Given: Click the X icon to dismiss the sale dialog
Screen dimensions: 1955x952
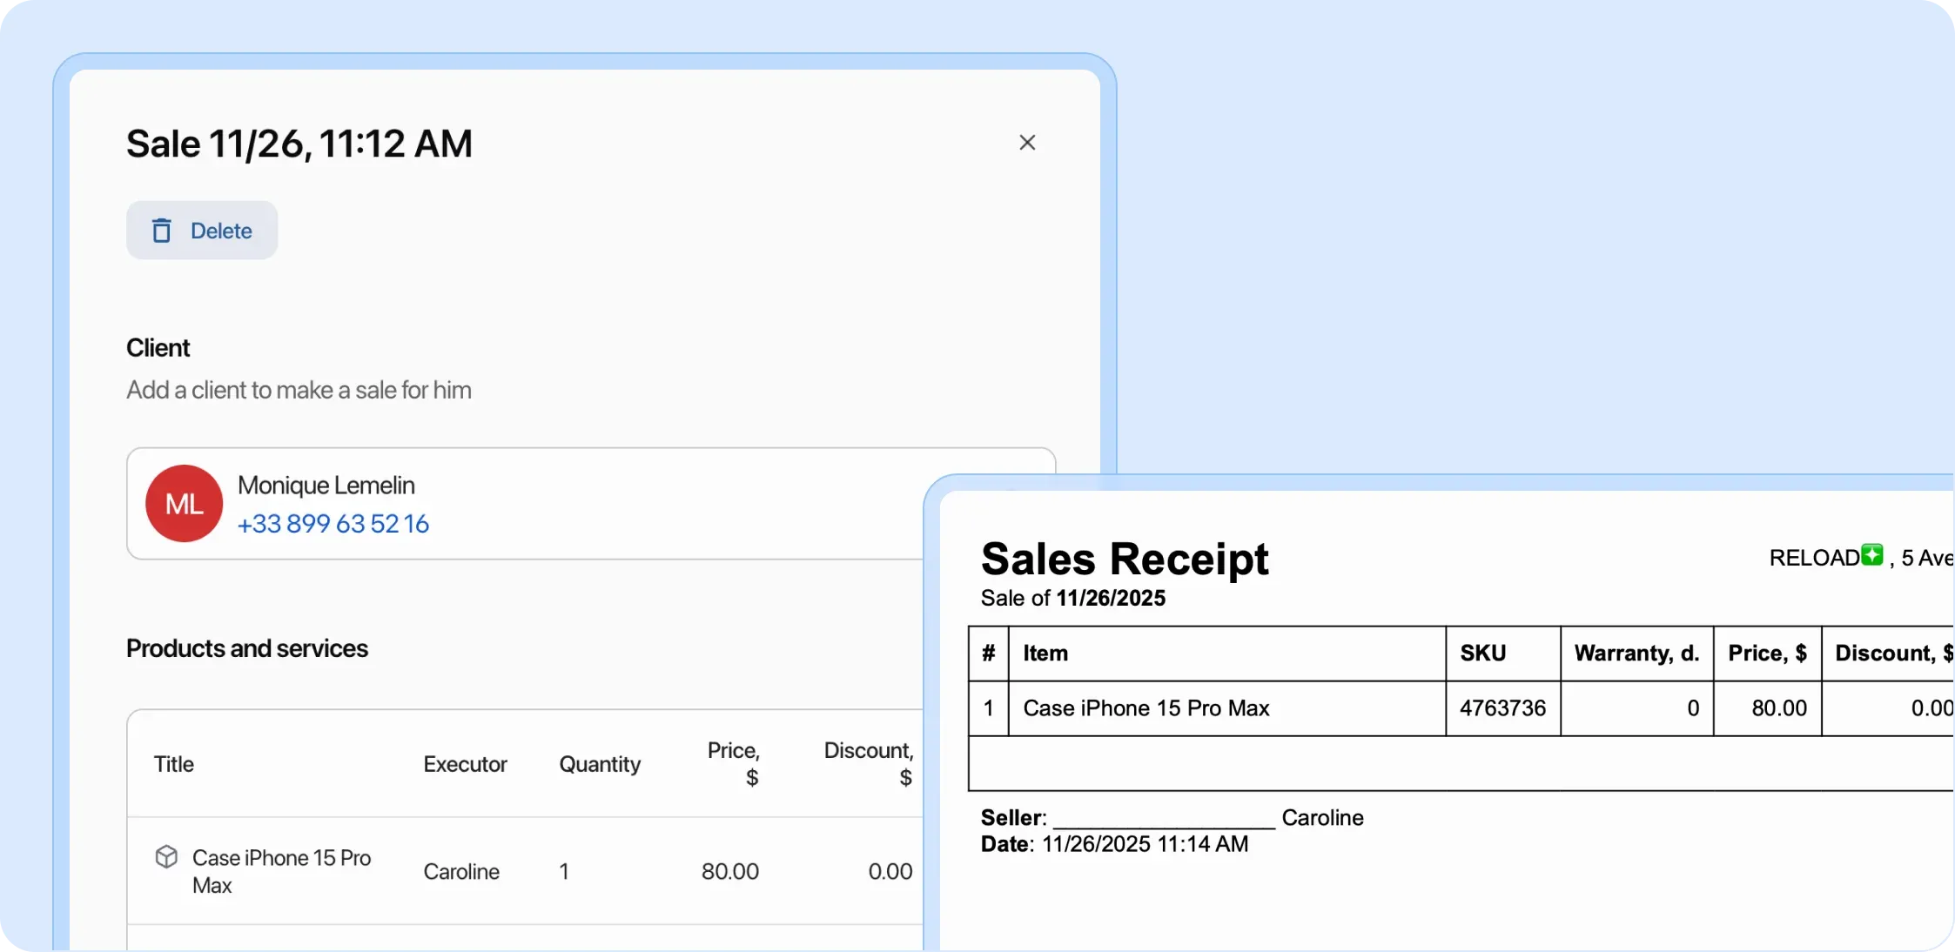Looking at the screenshot, I should [x=1027, y=142].
